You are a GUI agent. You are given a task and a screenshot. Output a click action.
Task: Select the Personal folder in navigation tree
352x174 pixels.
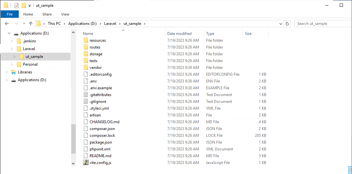coord(30,64)
